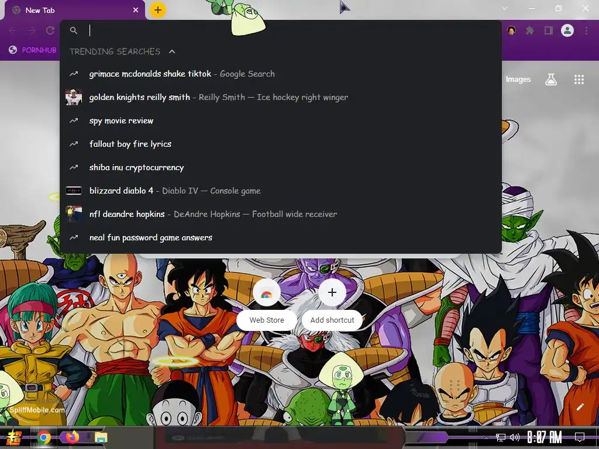Viewport: 599px width, 449px height.
Task: Open the Web Store shortcut
Action: point(267,303)
